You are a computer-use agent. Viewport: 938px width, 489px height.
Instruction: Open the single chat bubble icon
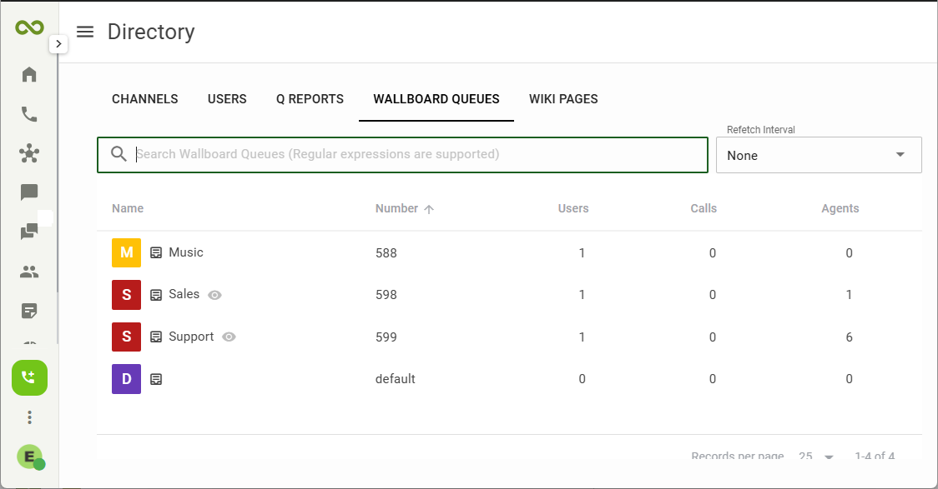29,192
